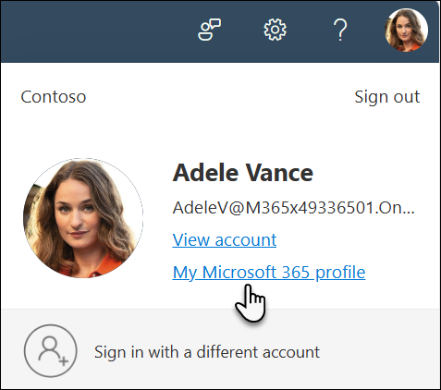Image resolution: width=441 pixels, height=390 pixels.
Task: Click the word 'profile' in Microsoft 365 link
Action: pos(340,273)
